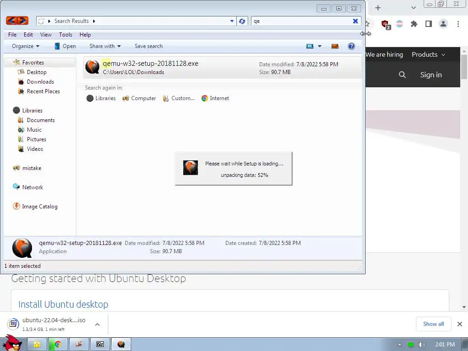Open the Chrome three-dot menu

point(458,24)
